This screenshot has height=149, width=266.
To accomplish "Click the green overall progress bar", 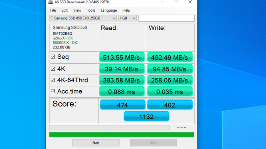I will (122, 135).
